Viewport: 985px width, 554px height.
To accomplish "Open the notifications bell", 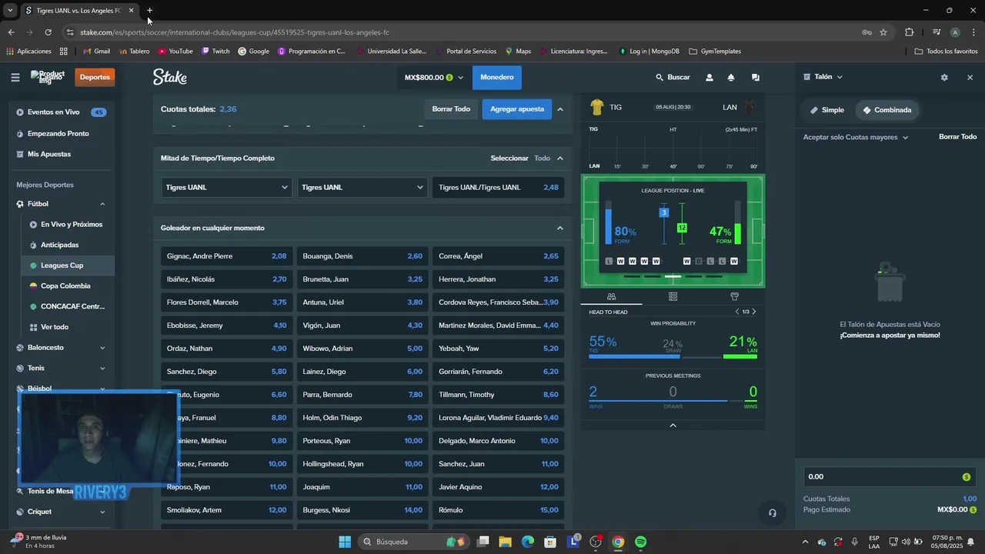I will [731, 78].
